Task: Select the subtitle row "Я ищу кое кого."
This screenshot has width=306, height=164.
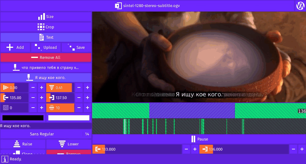Action: [46, 78]
